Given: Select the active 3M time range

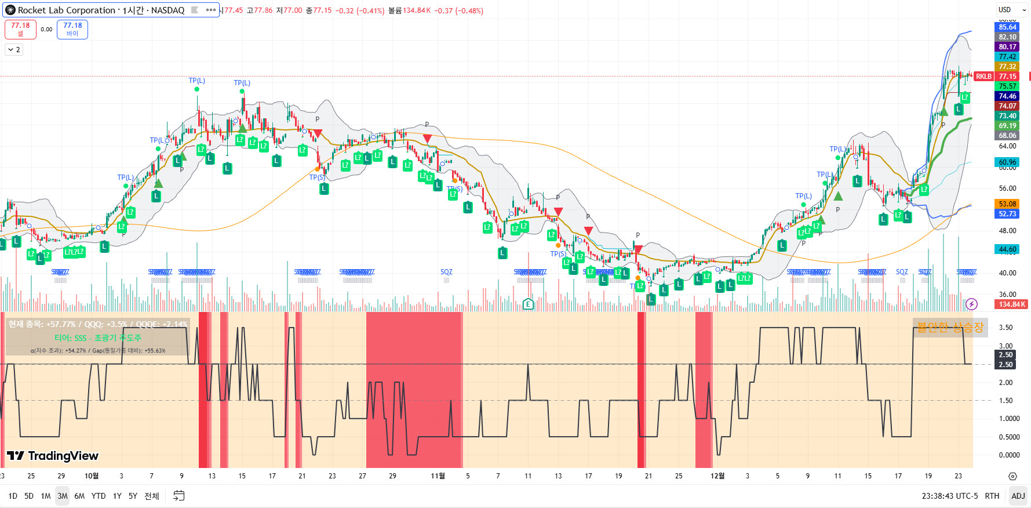Looking at the screenshot, I should pos(63,496).
